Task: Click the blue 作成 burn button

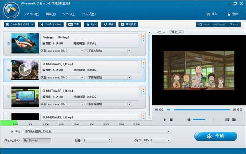Action: click(x=216, y=136)
